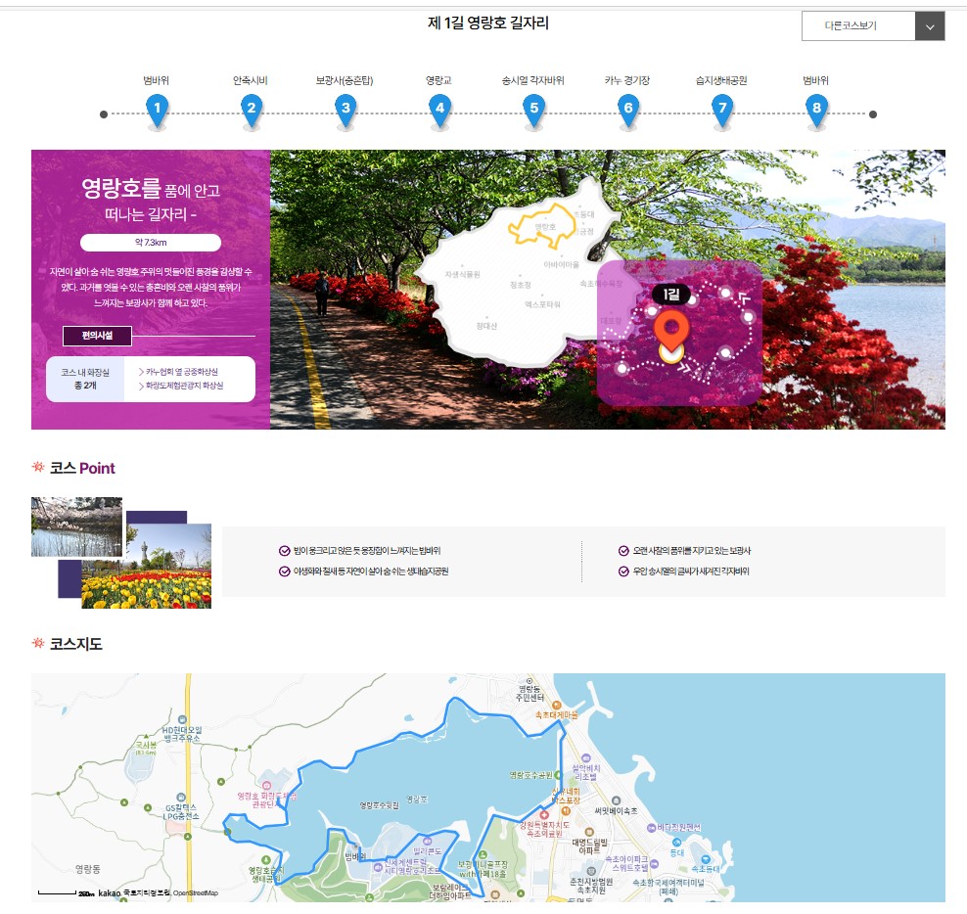Screen dimensions: 967x914
Task: Click the 카누 경기장 stop label
Action: [x=627, y=80]
